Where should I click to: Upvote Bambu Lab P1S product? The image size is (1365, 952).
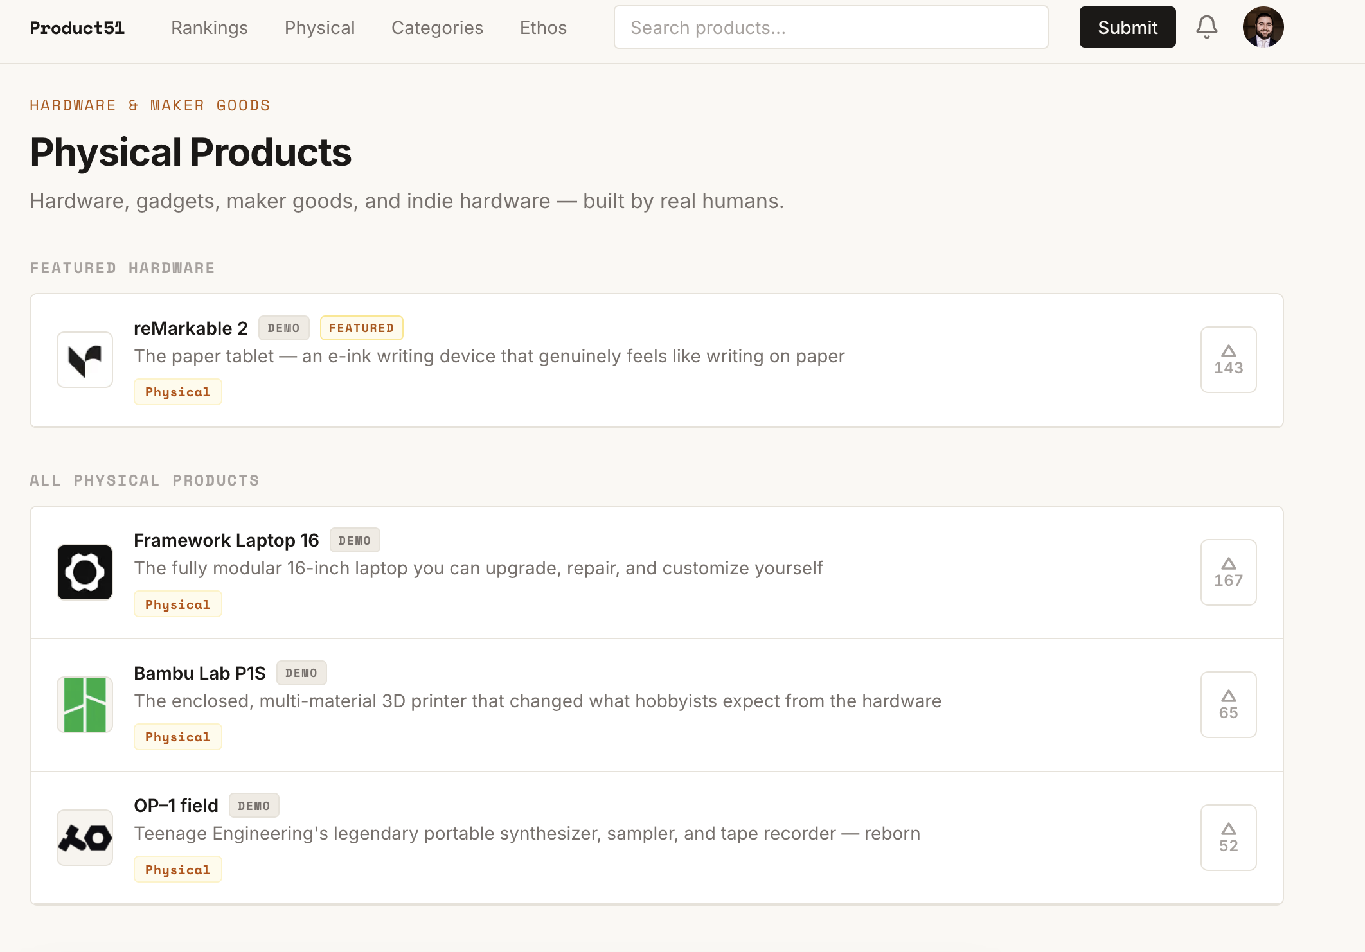(x=1228, y=705)
